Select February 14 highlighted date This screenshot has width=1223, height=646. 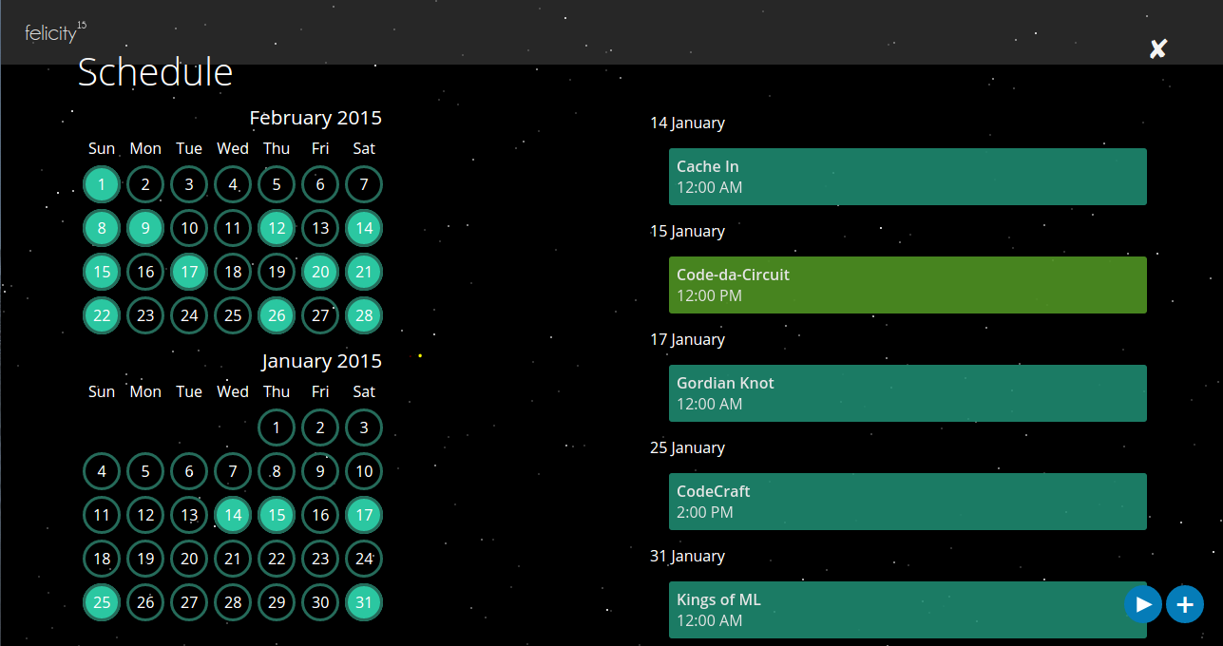click(x=364, y=228)
